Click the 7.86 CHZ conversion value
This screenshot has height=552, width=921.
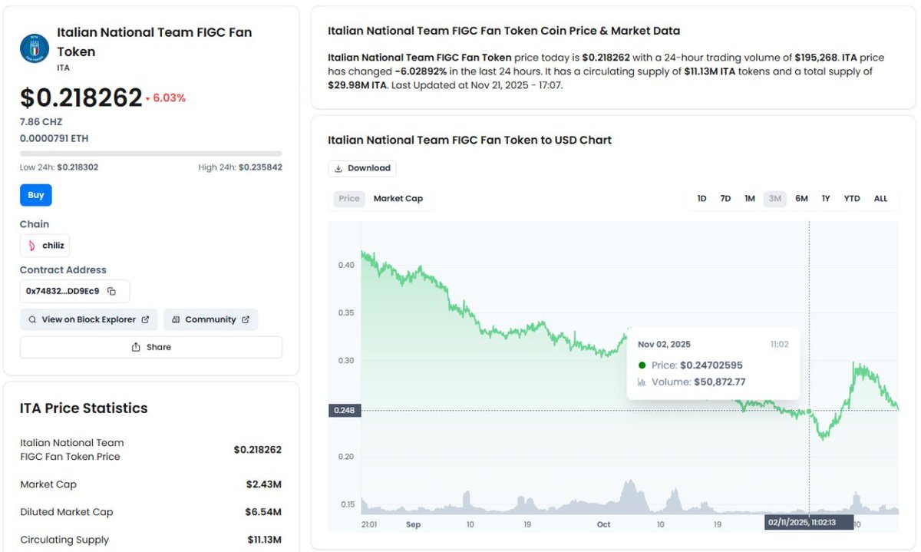41,122
